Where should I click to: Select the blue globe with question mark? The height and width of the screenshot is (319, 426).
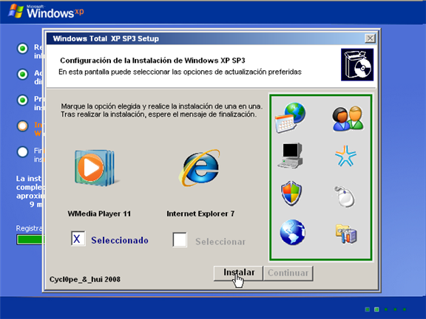(292, 232)
